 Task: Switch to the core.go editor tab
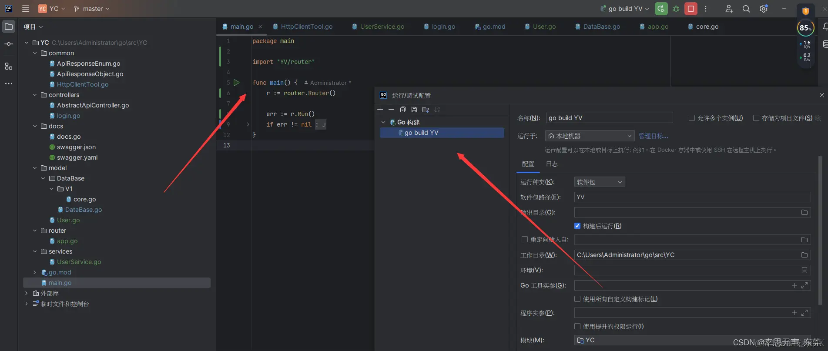click(703, 27)
